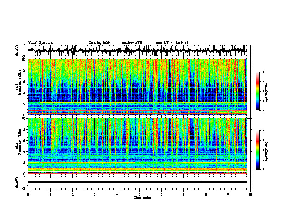
Task: Click time axis tick label "1"
Action: coord(50,194)
